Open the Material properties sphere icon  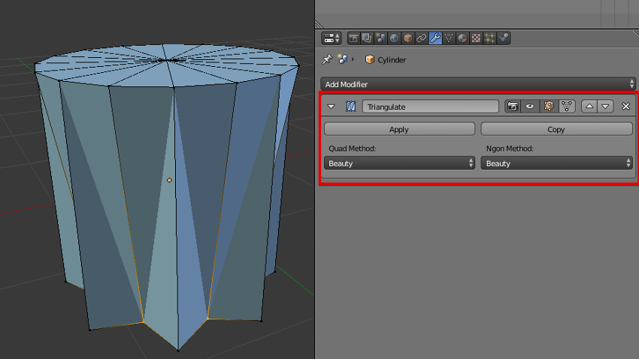pos(462,38)
